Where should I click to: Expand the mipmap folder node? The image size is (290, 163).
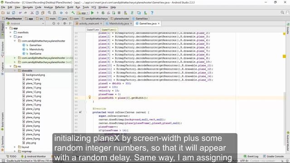coord(15,151)
